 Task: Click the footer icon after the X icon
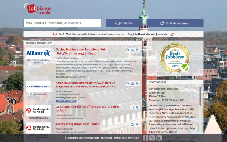[x=159, y=138]
